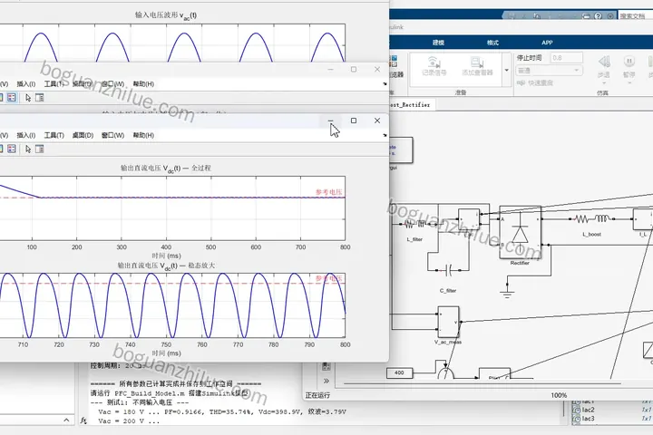The height and width of the screenshot is (435, 653).
Task: Open 桌面(D) menu in front figure window
Action: coord(83,135)
